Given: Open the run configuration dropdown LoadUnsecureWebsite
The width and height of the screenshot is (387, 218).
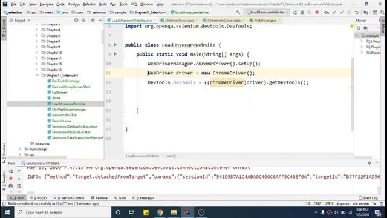Looking at the screenshot, I should pos(267,12).
